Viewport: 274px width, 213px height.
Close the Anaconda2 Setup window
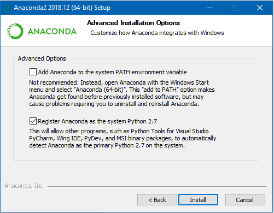coord(260,8)
